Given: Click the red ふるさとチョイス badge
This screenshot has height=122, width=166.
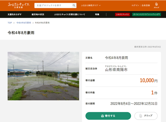Looking at the screenshot, I should point(122,15).
